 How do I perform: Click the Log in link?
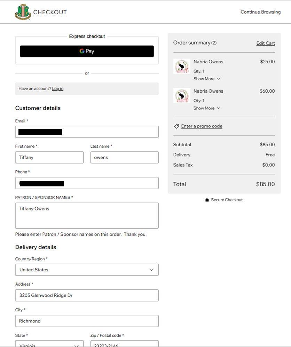58,88
